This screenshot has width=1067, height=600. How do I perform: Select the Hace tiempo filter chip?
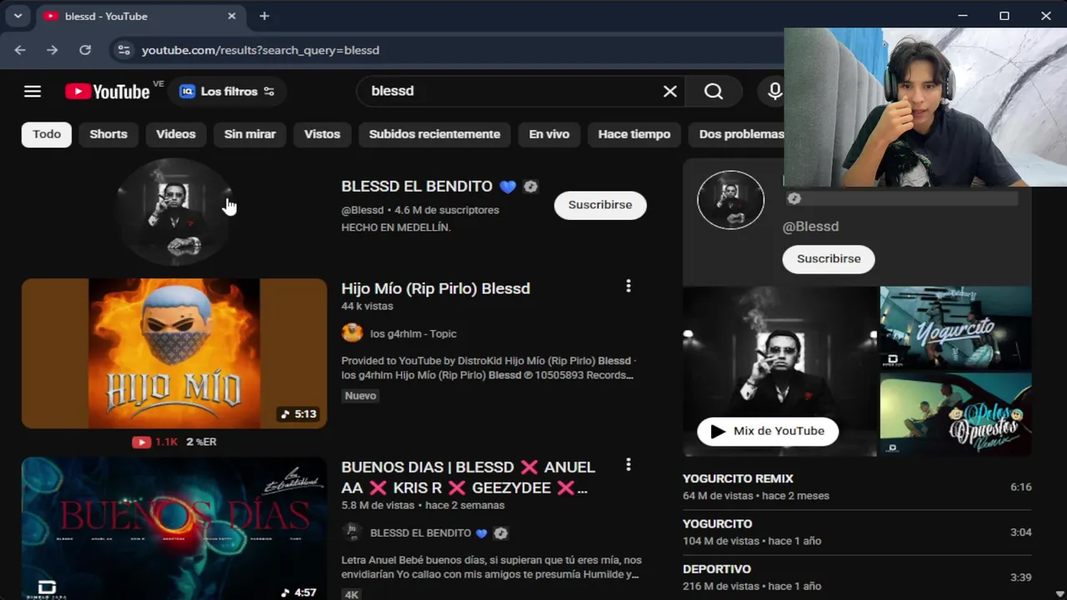tap(634, 134)
